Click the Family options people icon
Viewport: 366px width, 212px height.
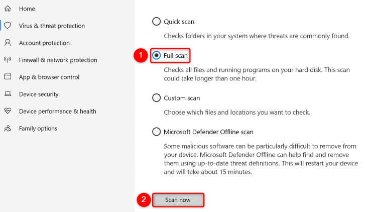(x=8, y=128)
